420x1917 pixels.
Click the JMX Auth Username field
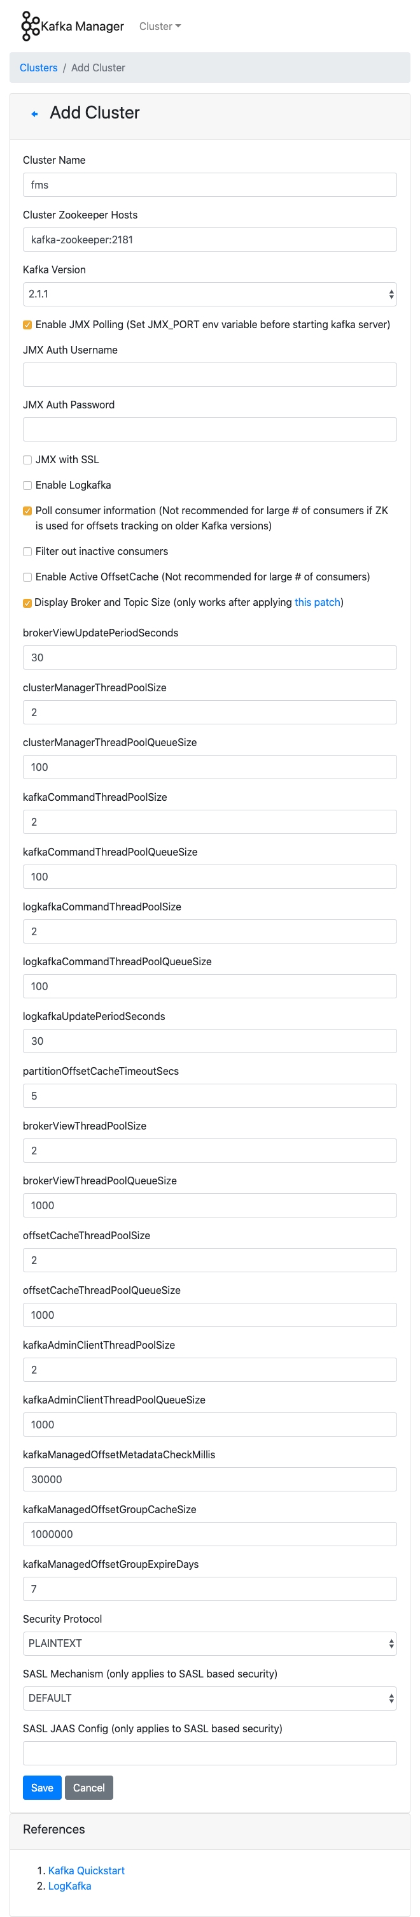(x=209, y=375)
